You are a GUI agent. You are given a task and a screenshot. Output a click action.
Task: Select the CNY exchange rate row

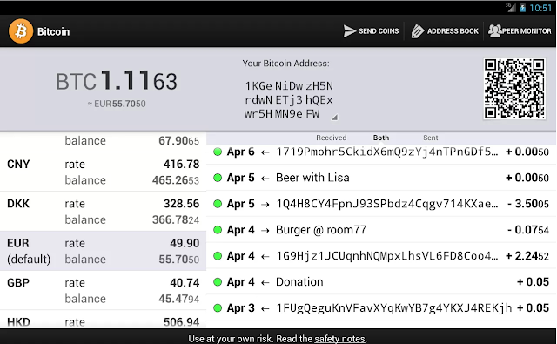pos(103,172)
